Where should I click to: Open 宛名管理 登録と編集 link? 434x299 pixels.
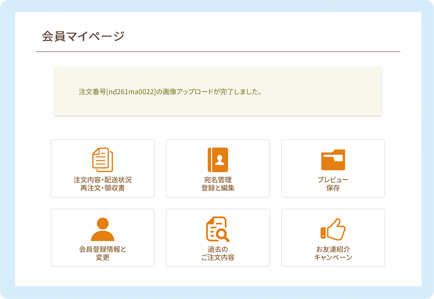click(218, 184)
